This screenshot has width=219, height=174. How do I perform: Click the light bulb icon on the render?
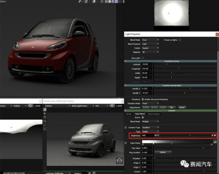[119, 161]
